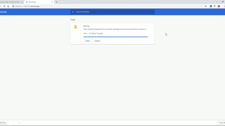Cancel the WET.zip download
This screenshot has width=225, height=126.
tap(97, 41)
